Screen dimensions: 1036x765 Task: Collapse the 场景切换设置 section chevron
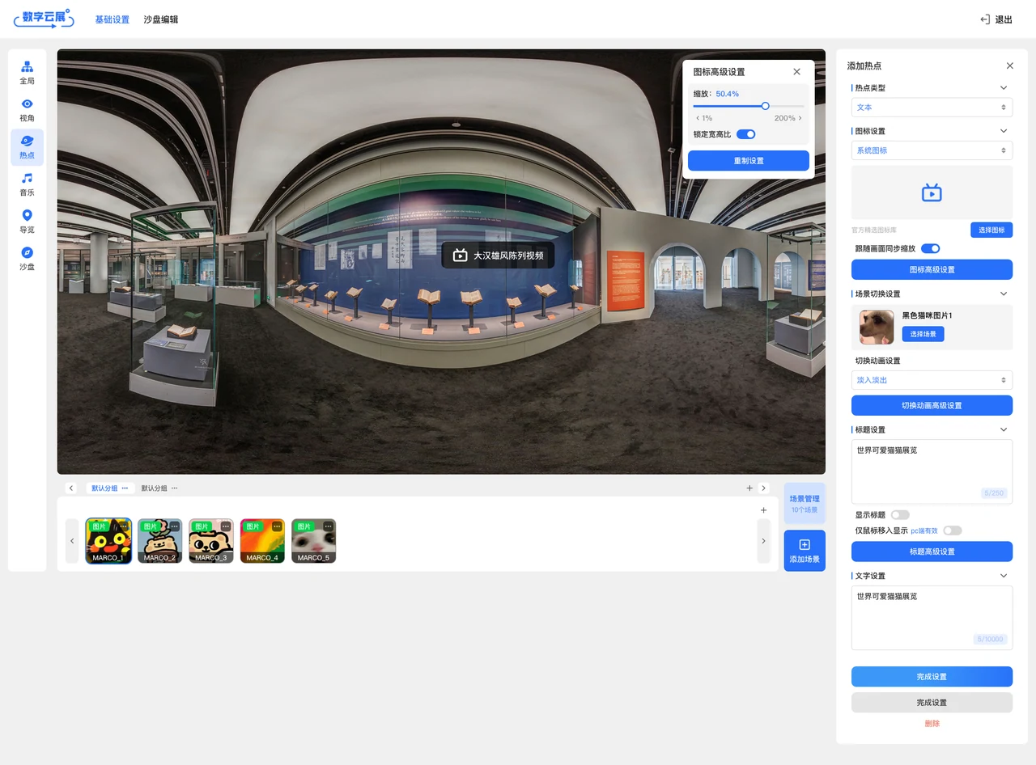1004,294
